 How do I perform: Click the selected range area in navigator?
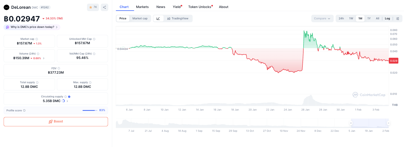pyautogui.click(x=370, y=123)
